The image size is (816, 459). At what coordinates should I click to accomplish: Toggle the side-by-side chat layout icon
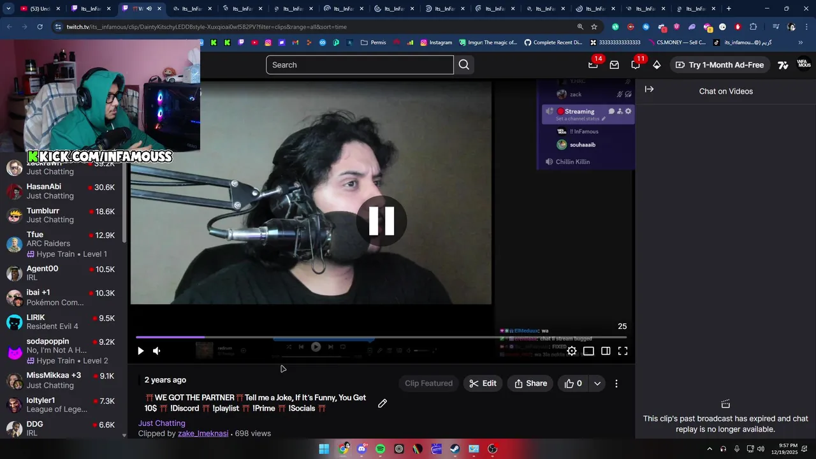coord(606,351)
